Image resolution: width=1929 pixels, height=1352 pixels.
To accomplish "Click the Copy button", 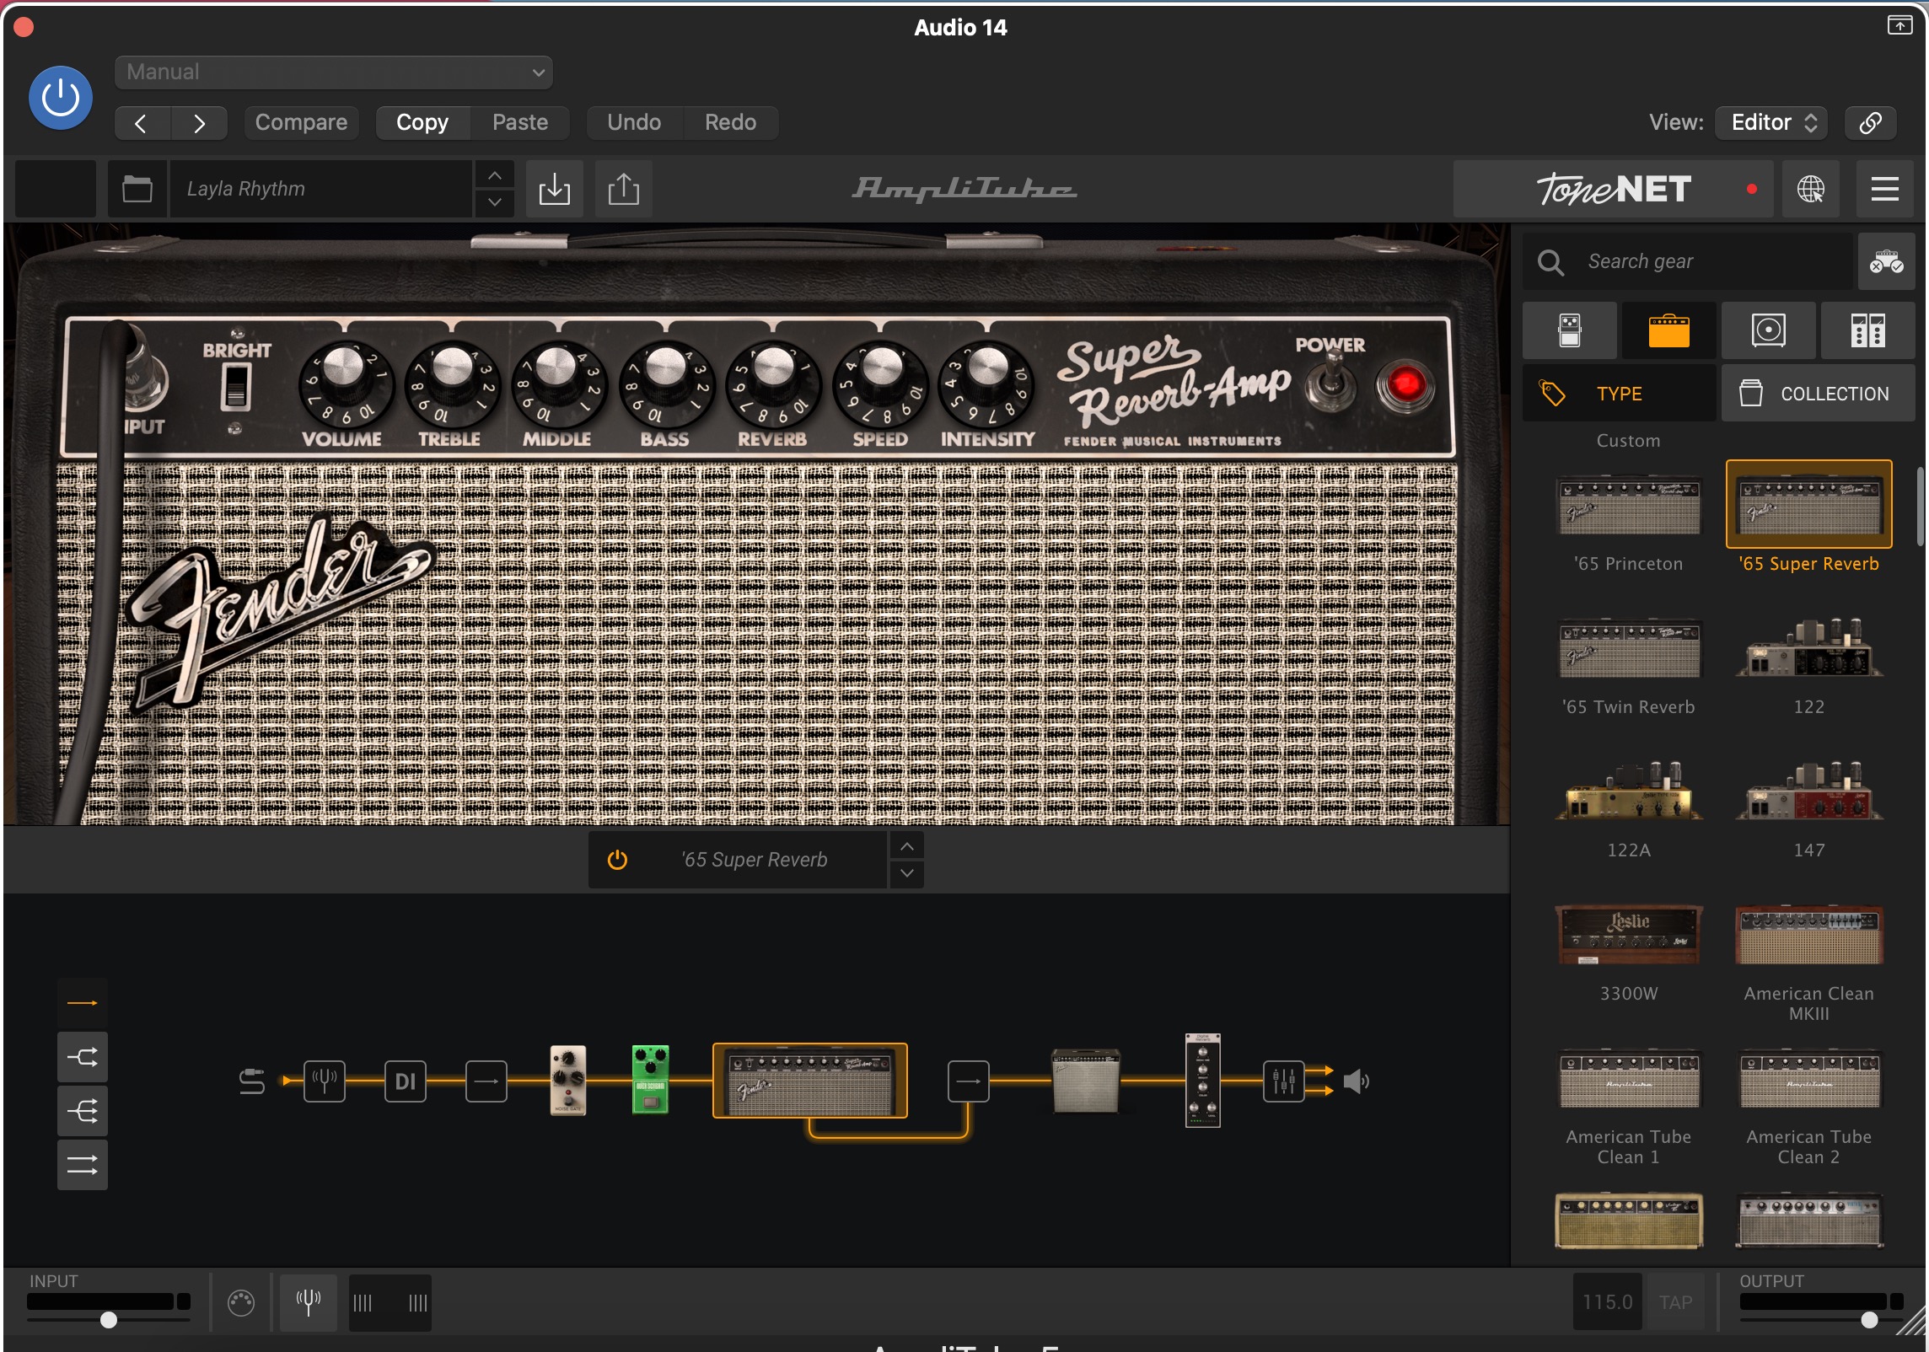I will click(x=422, y=123).
